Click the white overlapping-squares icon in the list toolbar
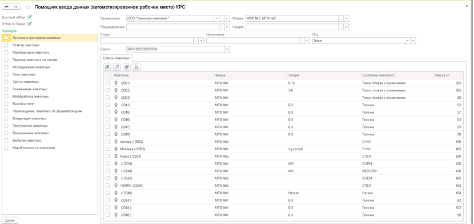Viewport: 474px width, 224px height. [x=117, y=67]
